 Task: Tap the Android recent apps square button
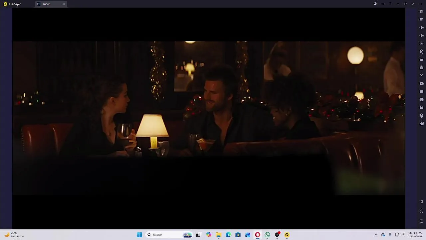point(421,221)
